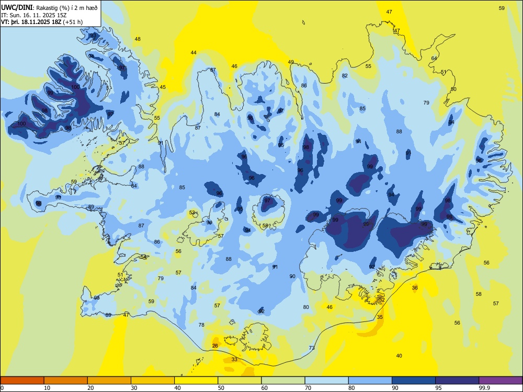Click the 20–30 legend color segment
The image size is (523, 392).
click(109, 381)
